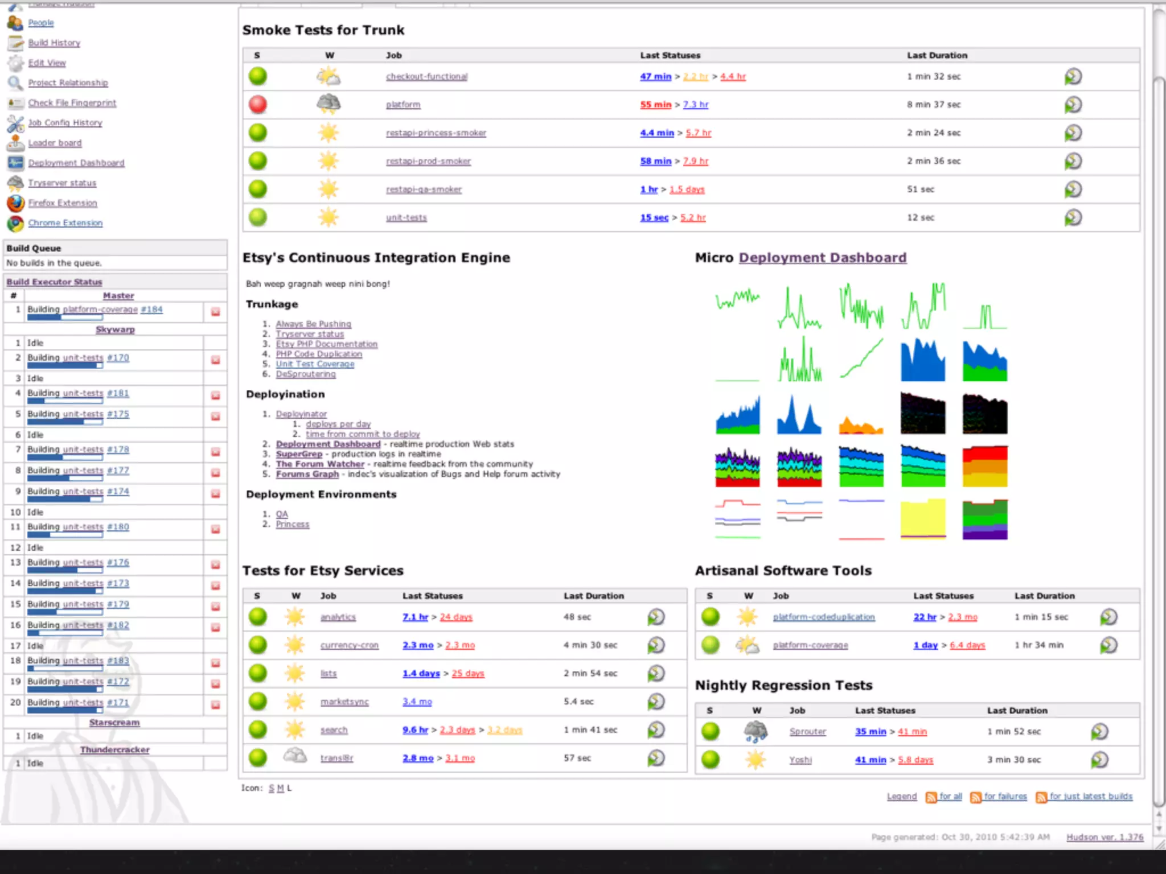This screenshot has height=874, width=1166.
Task: Click the Chrome Extension icon
Action: pos(15,223)
